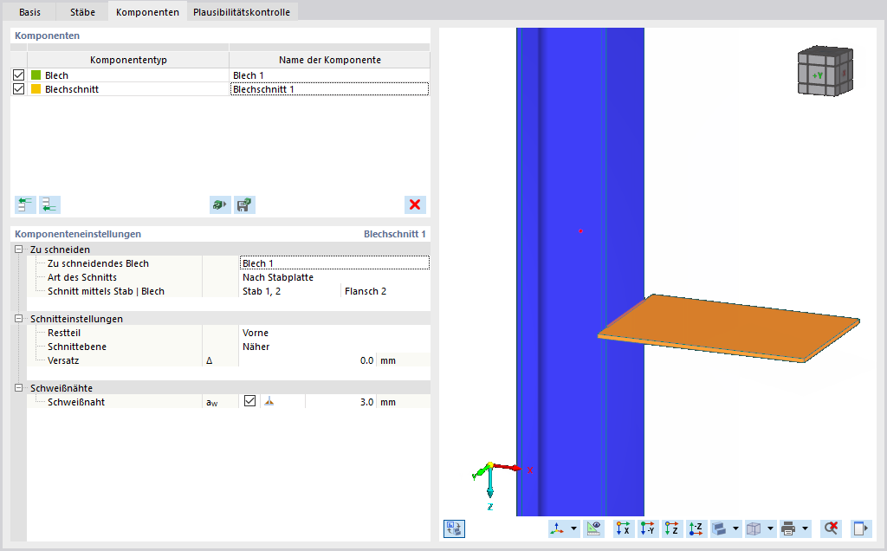887x551 pixels.
Task: Insert component at beginning of list
Action: pos(25,204)
